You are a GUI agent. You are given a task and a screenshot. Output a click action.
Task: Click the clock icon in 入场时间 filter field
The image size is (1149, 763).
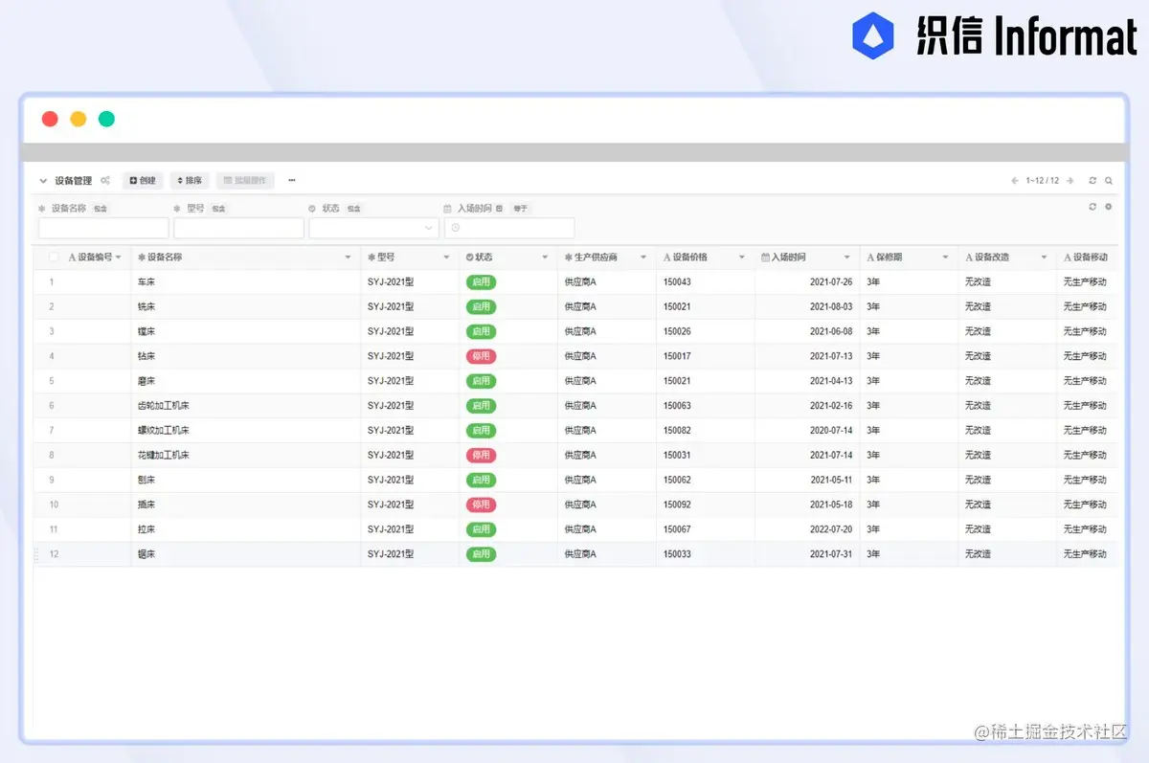tap(454, 228)
